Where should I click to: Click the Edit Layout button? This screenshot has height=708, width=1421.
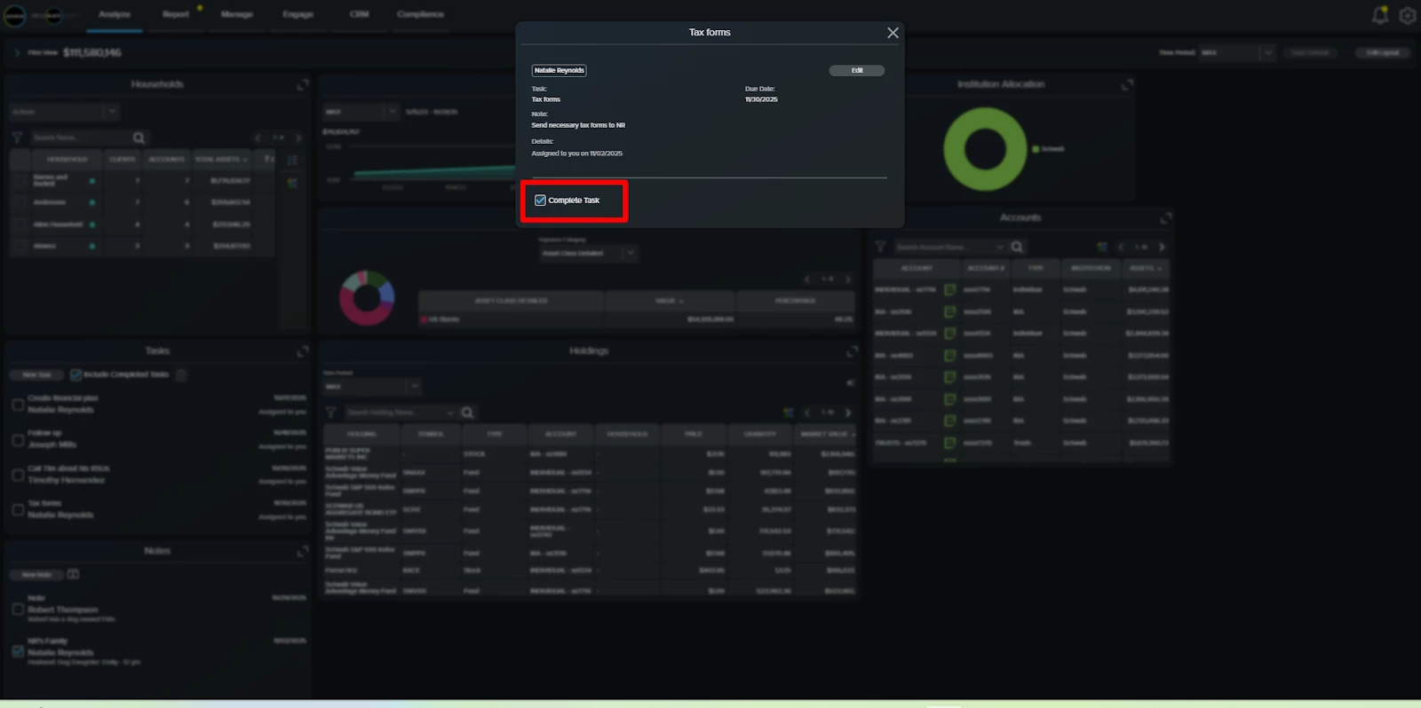click(1383, 52)
